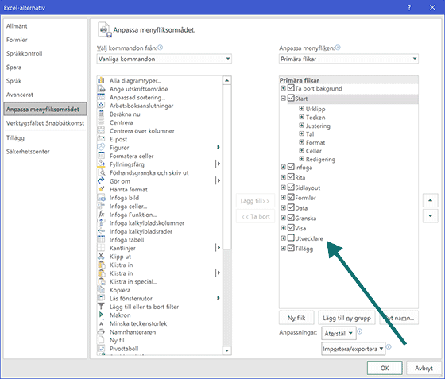Viewport: 445px width, 379px height.
Task: Open the dialog help question mark
Action: click(409, 8)
